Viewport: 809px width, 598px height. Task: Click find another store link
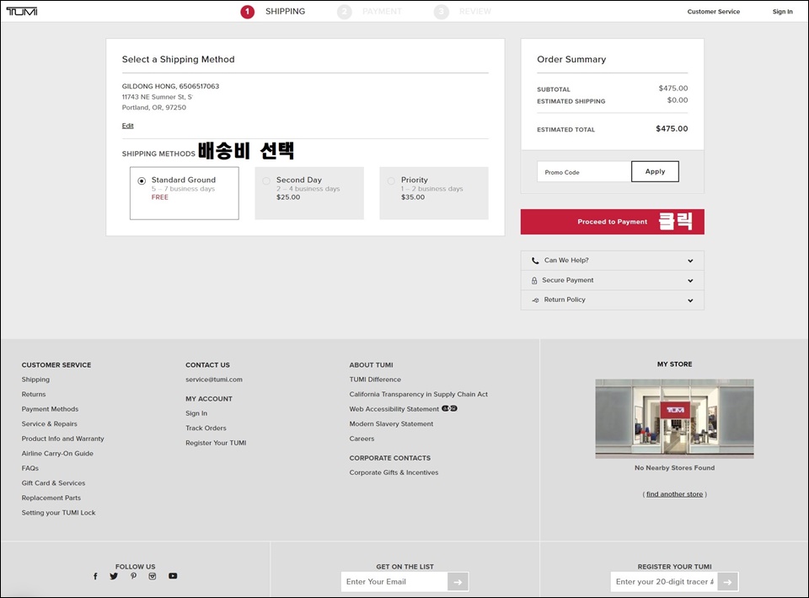674,494
